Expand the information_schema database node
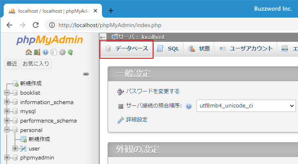Viewport: 298px width, 164px height. coord(7,102)
